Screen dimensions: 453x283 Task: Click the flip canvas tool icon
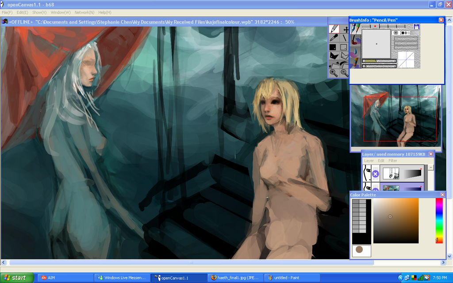point(334,64)
